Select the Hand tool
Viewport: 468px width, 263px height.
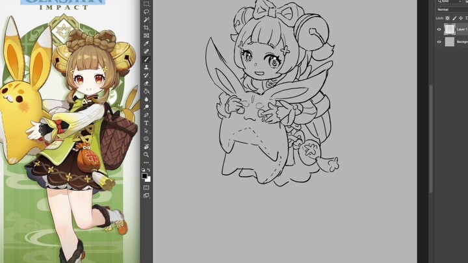[x=146, y=147]
